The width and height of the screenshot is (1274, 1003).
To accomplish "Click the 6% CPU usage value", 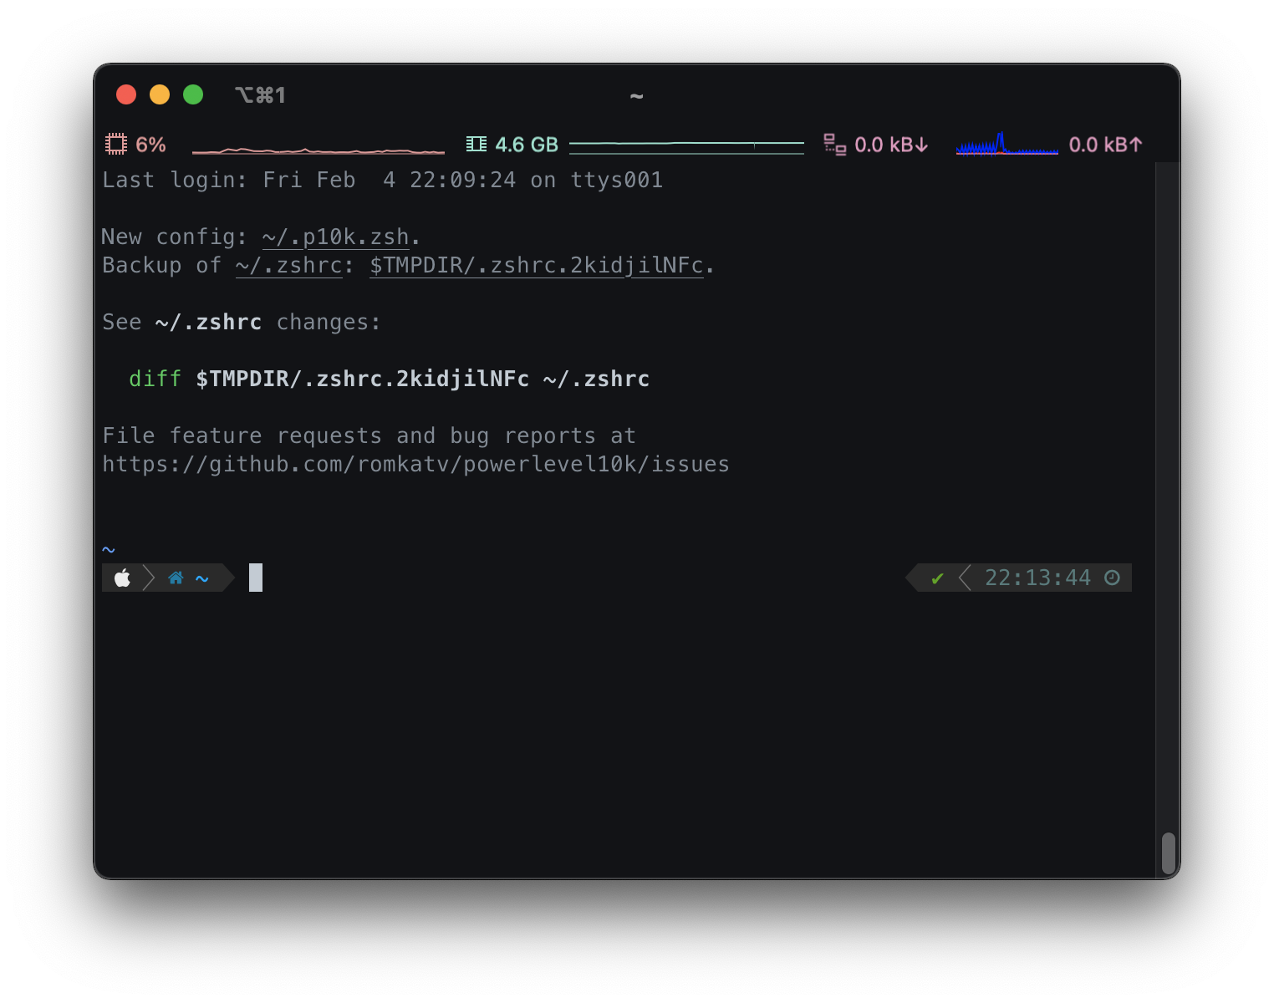I will coord(150,145).
